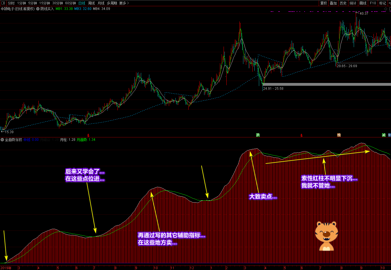Open the 统计 statistics tool
Screen dimensions: 391x270
(353, 3)
